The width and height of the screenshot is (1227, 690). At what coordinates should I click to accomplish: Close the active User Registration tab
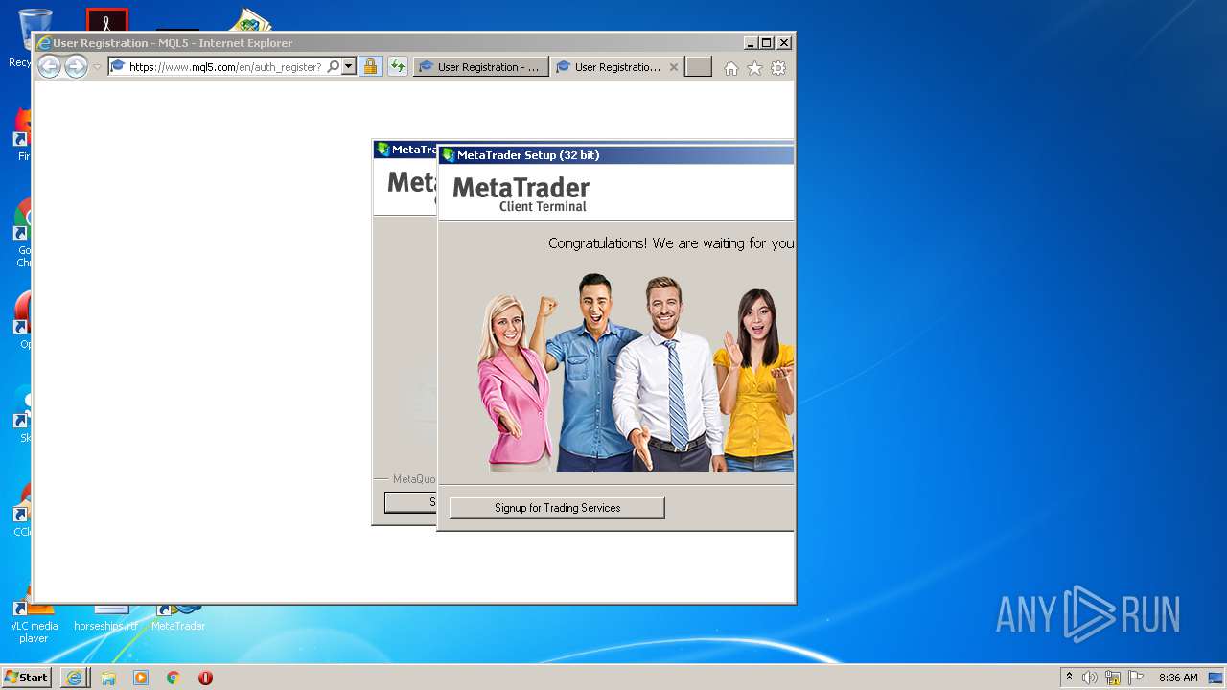point(674,67)
